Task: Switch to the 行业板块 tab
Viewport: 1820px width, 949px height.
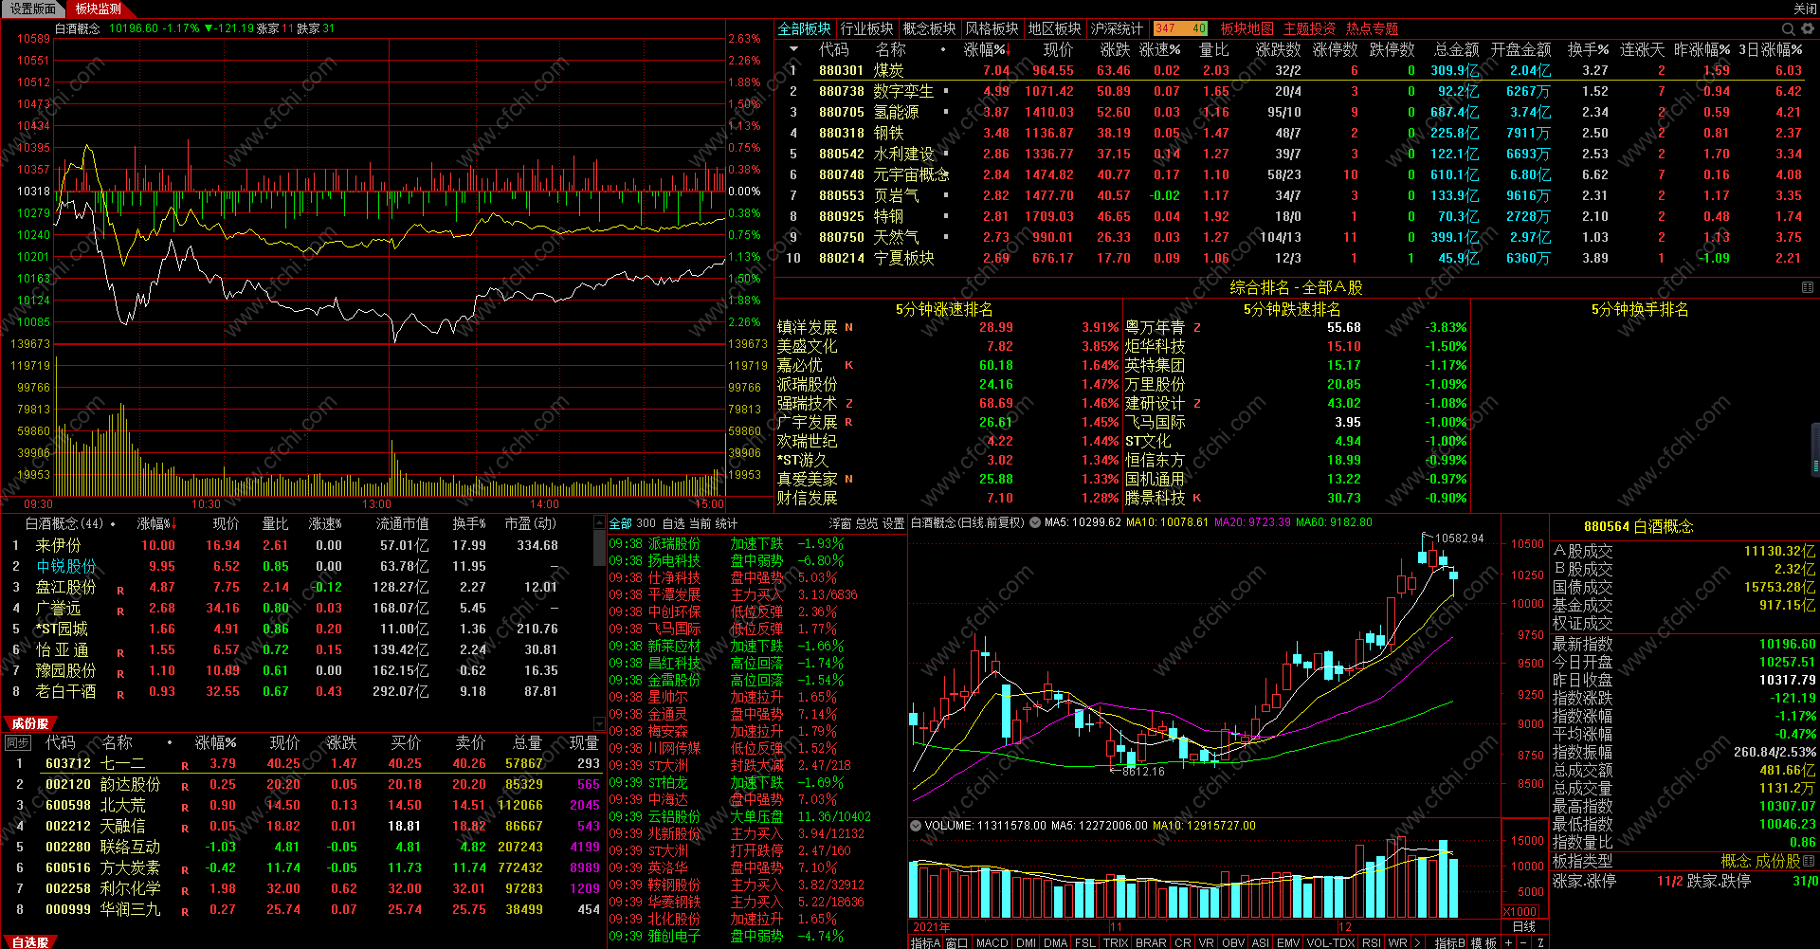Action: 867,28
